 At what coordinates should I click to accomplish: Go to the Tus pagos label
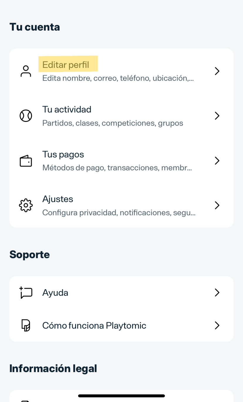(x=63, y=154)
